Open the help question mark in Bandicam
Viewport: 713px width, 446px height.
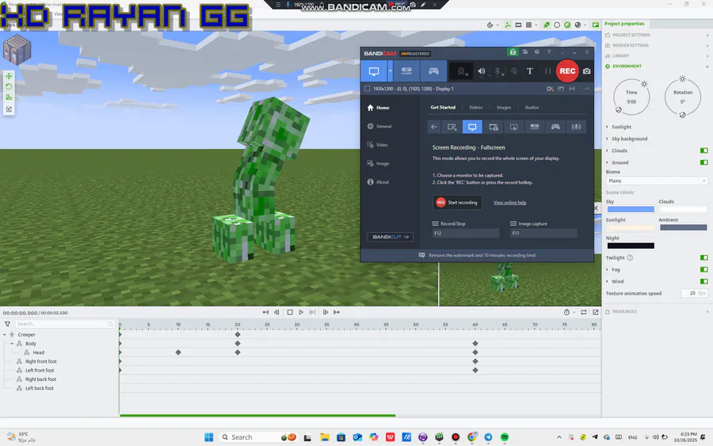point(549,52)
